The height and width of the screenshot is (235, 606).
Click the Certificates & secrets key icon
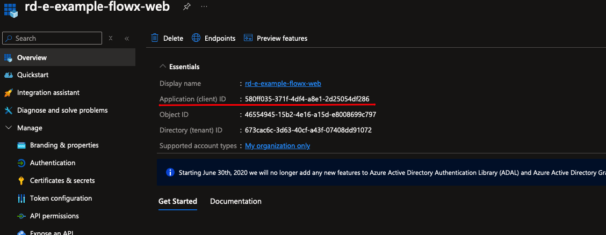coord(21,181)
